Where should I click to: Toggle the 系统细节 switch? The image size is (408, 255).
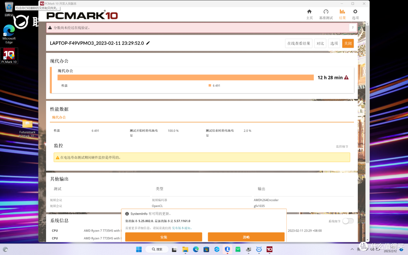click(348, 221)
